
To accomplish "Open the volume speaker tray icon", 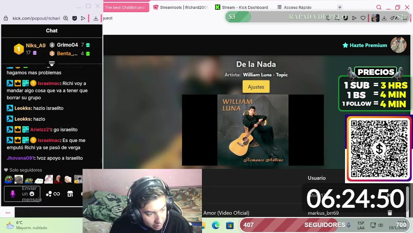I will tap(380, 225).
